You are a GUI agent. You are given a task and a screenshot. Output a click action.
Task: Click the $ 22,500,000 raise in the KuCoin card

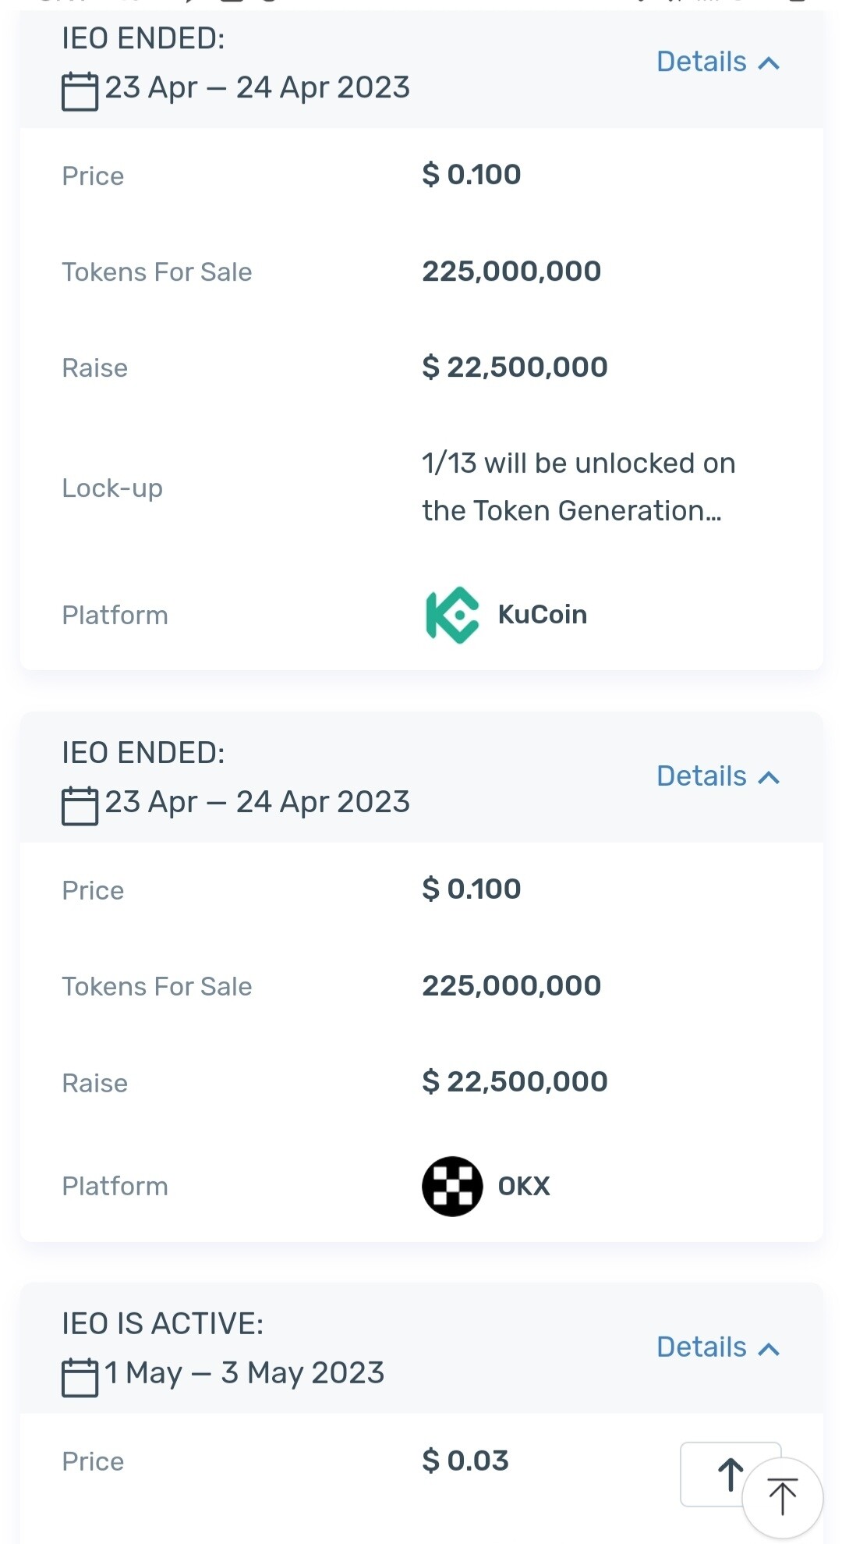(x=515, y=367)
